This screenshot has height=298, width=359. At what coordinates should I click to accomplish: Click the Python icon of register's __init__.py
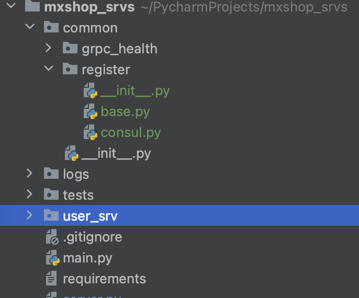tap(91, 90)
